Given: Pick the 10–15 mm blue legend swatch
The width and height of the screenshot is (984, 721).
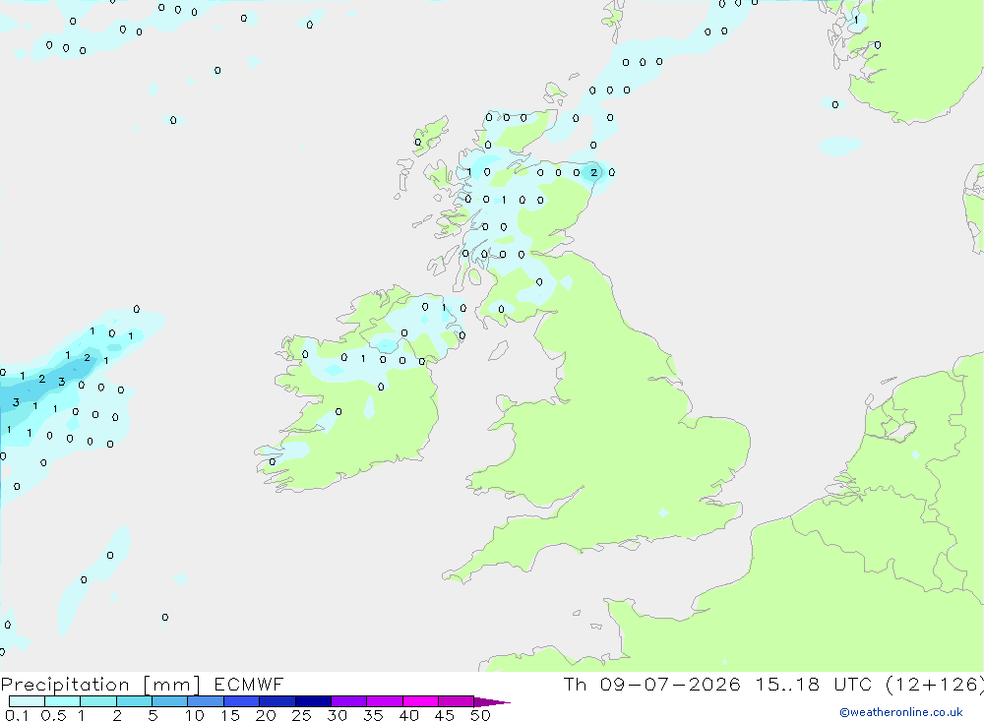Looking at the screenshot, I should (206, 701).
